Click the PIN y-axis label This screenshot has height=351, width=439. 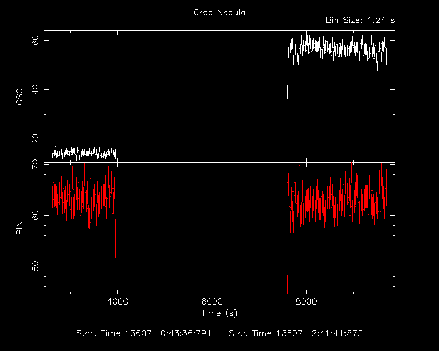point(19,228)
